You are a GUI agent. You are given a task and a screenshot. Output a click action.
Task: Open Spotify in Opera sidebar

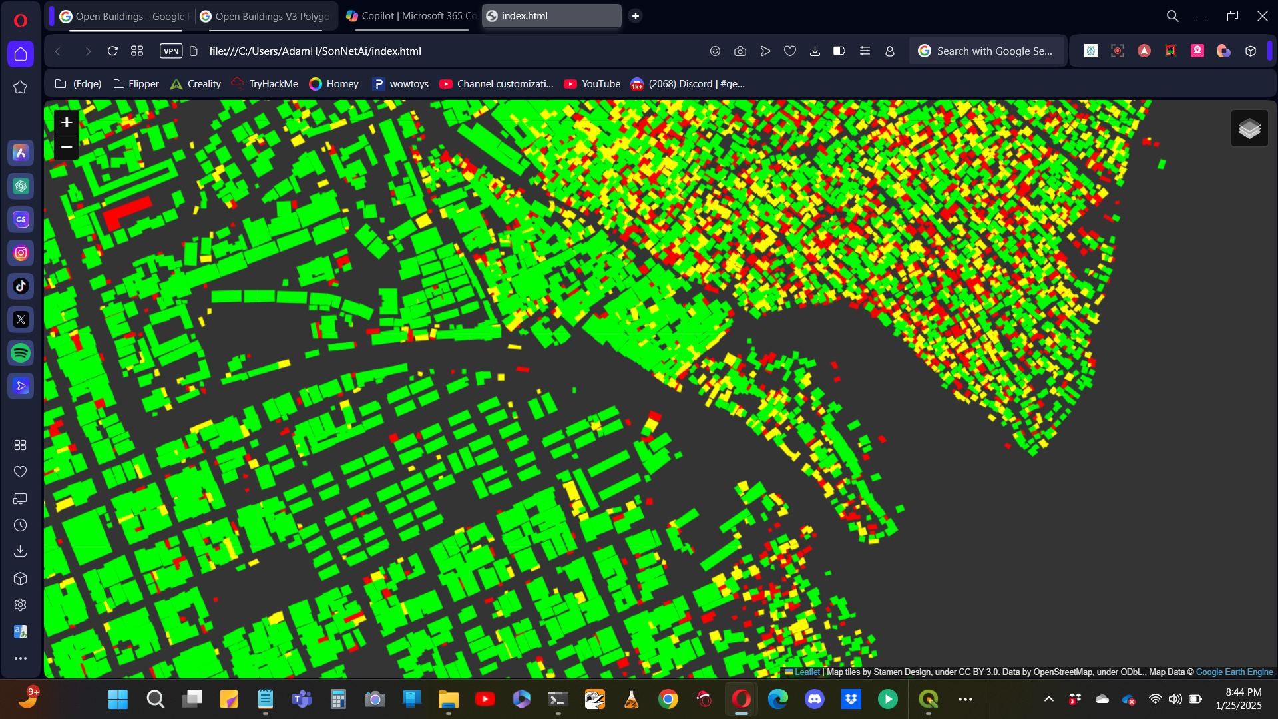[x=21, y=353]
